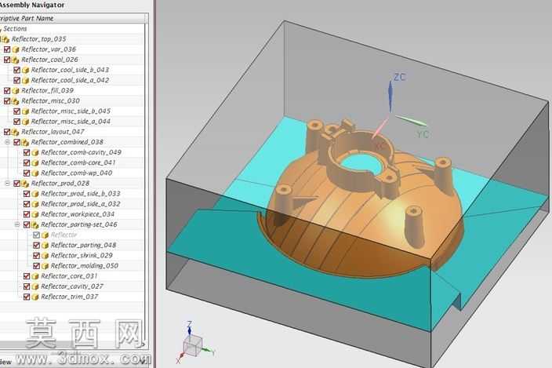Click the Reflector_layout_047 assembly icon
The height and width of the screenshot is (368, 552).
point(15,132)
